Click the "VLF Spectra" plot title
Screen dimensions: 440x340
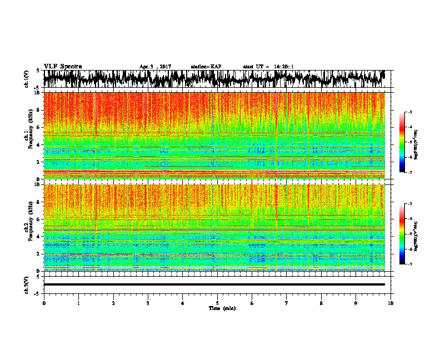pos(63,67)
